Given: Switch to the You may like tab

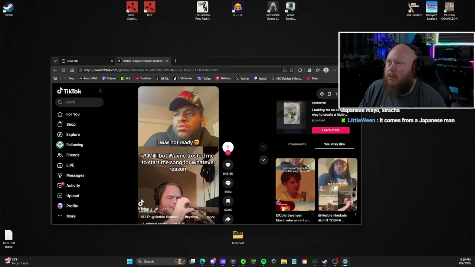Looking at the screenshot, I should (x=334, y=144).
